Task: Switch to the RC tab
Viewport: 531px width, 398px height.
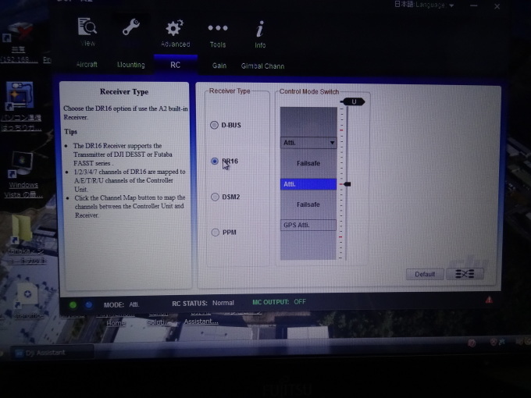Action: (x=176, y=65)
